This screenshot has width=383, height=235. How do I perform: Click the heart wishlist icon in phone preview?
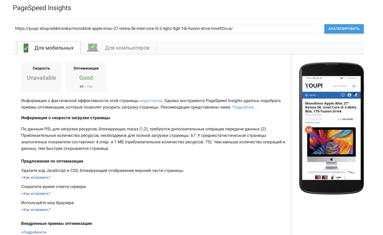[343, 95]
